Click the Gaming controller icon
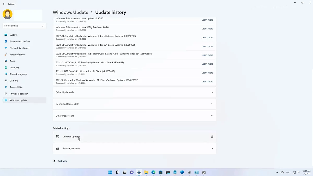The image size is (313, 176). [6, 81]
